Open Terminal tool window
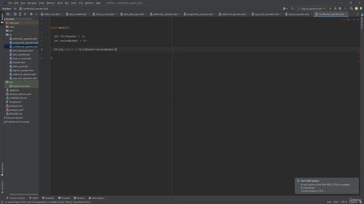 tap(64, 198)
